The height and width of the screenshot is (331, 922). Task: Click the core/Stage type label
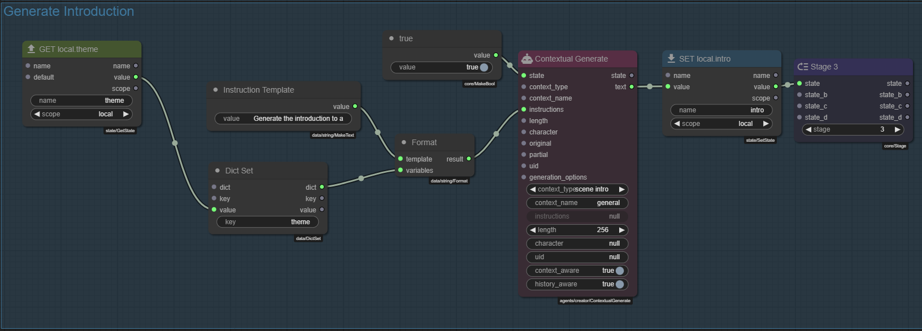click(895, 146)
